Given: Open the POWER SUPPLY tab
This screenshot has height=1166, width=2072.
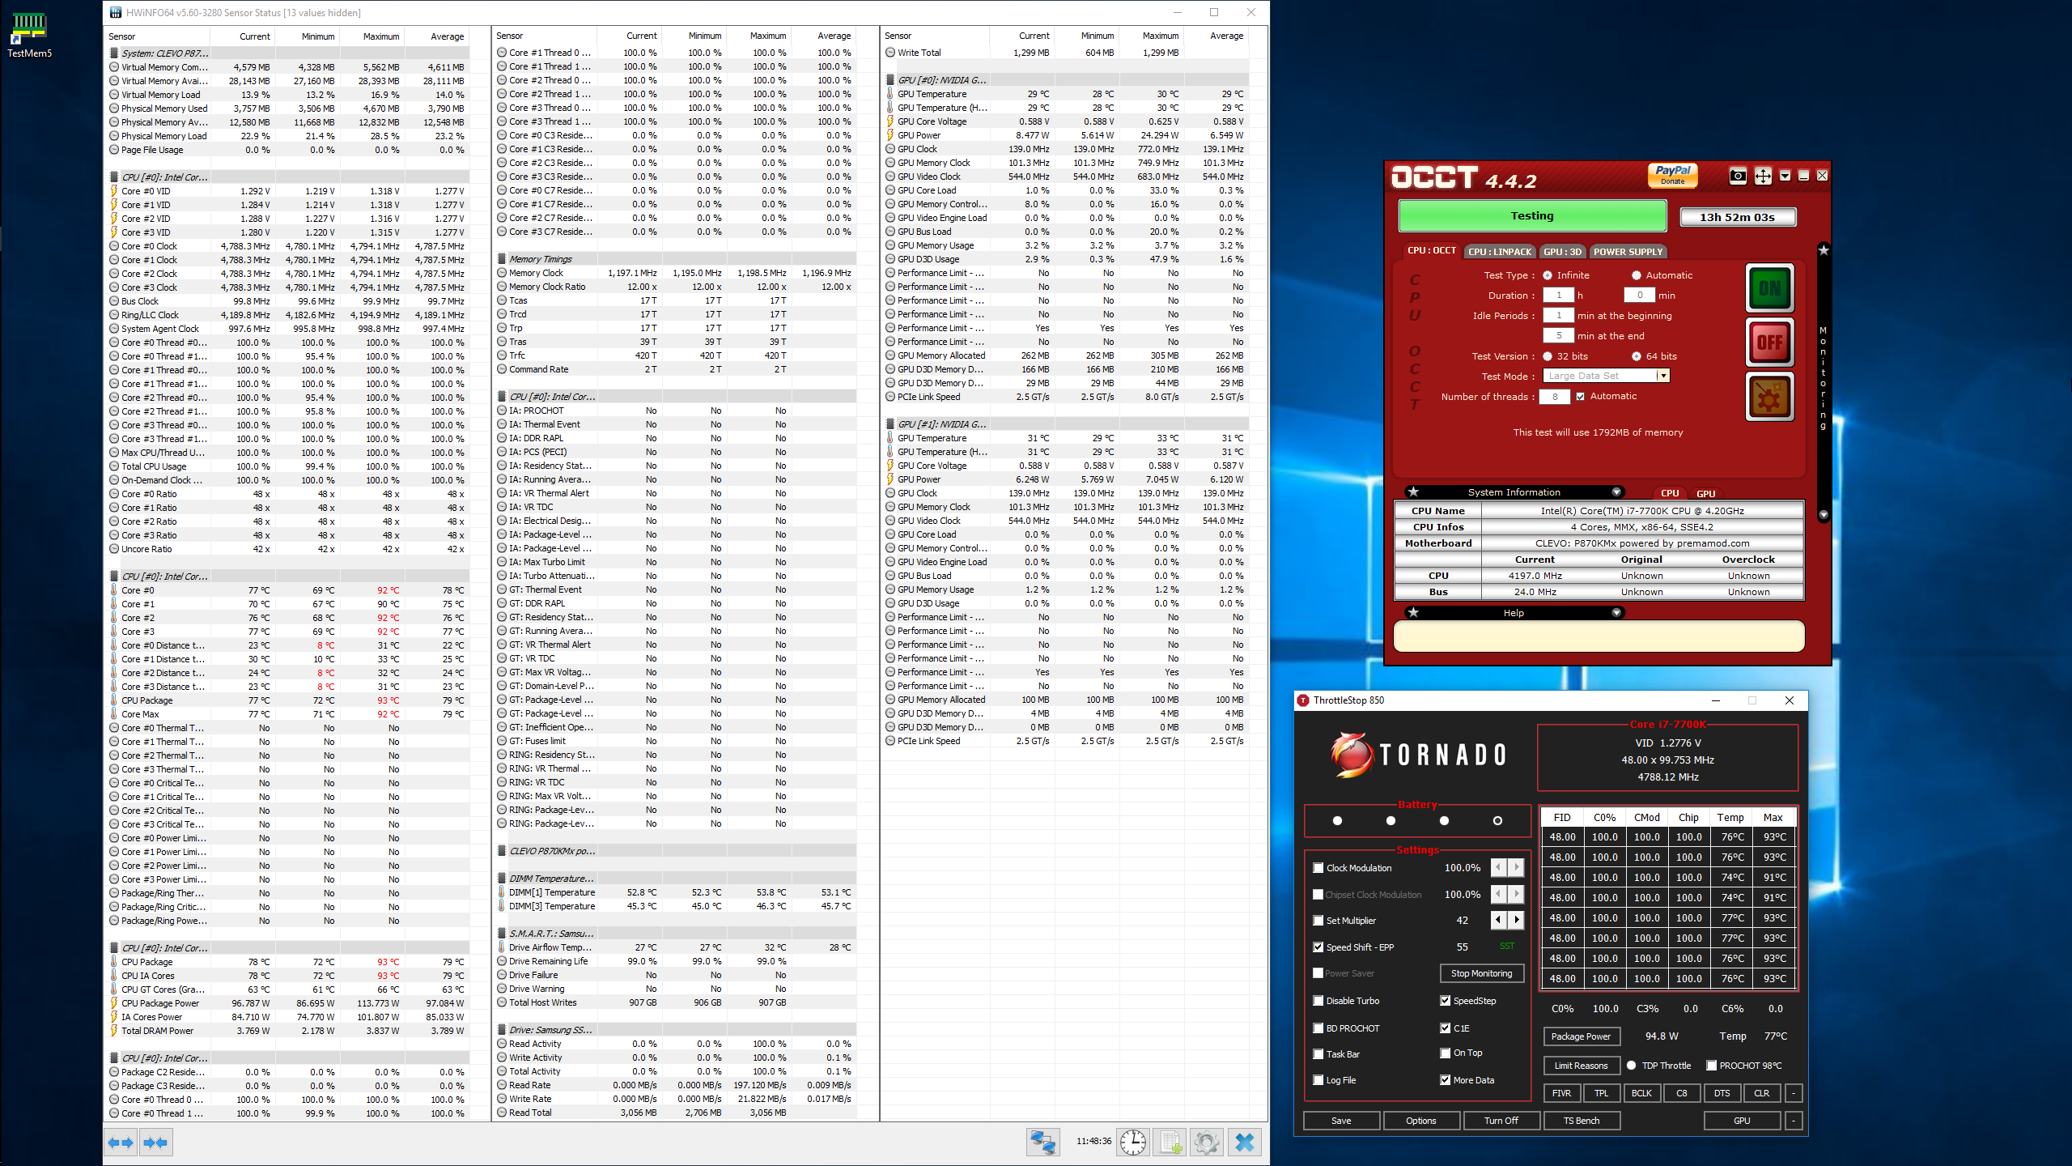Looking at the screenshot, I should [x=1628, y=252].
